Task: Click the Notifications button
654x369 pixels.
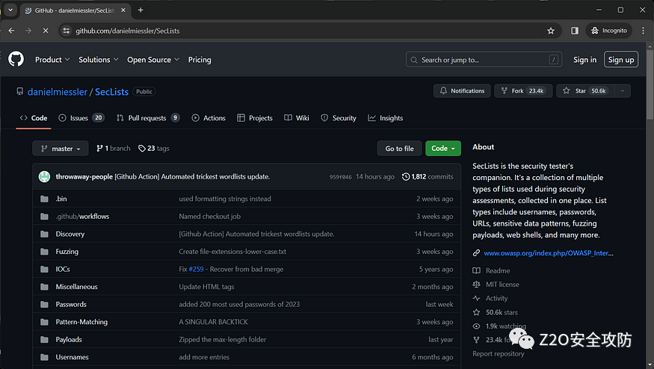Action: 462,91
